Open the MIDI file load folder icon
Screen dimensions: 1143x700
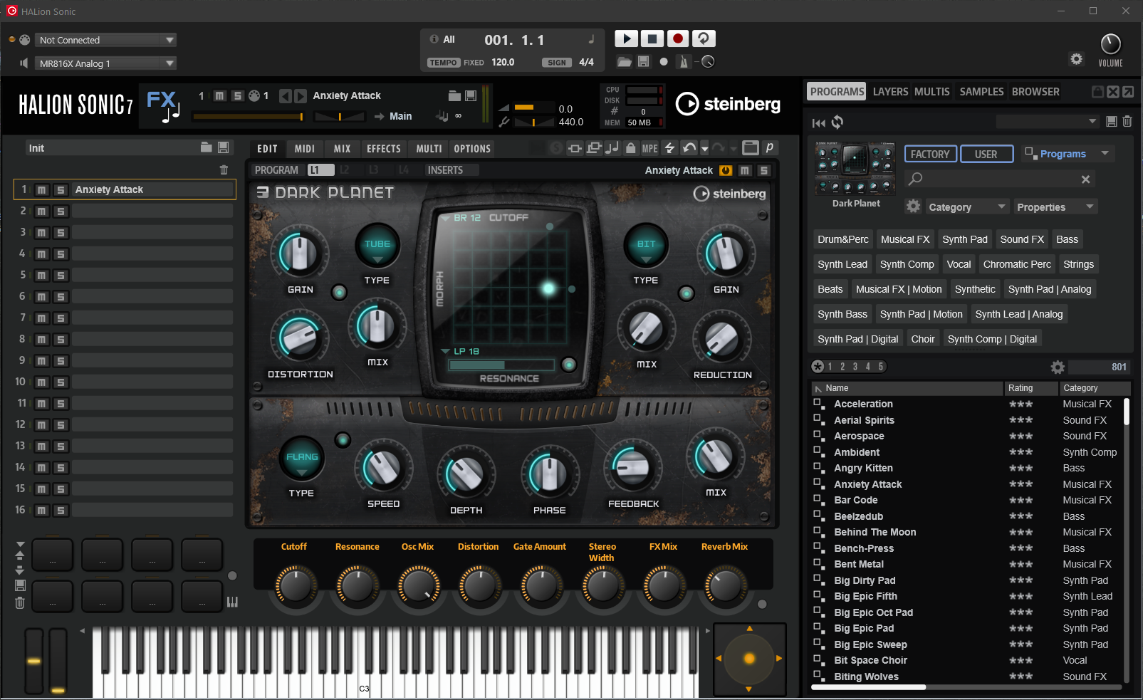[625, 62]
